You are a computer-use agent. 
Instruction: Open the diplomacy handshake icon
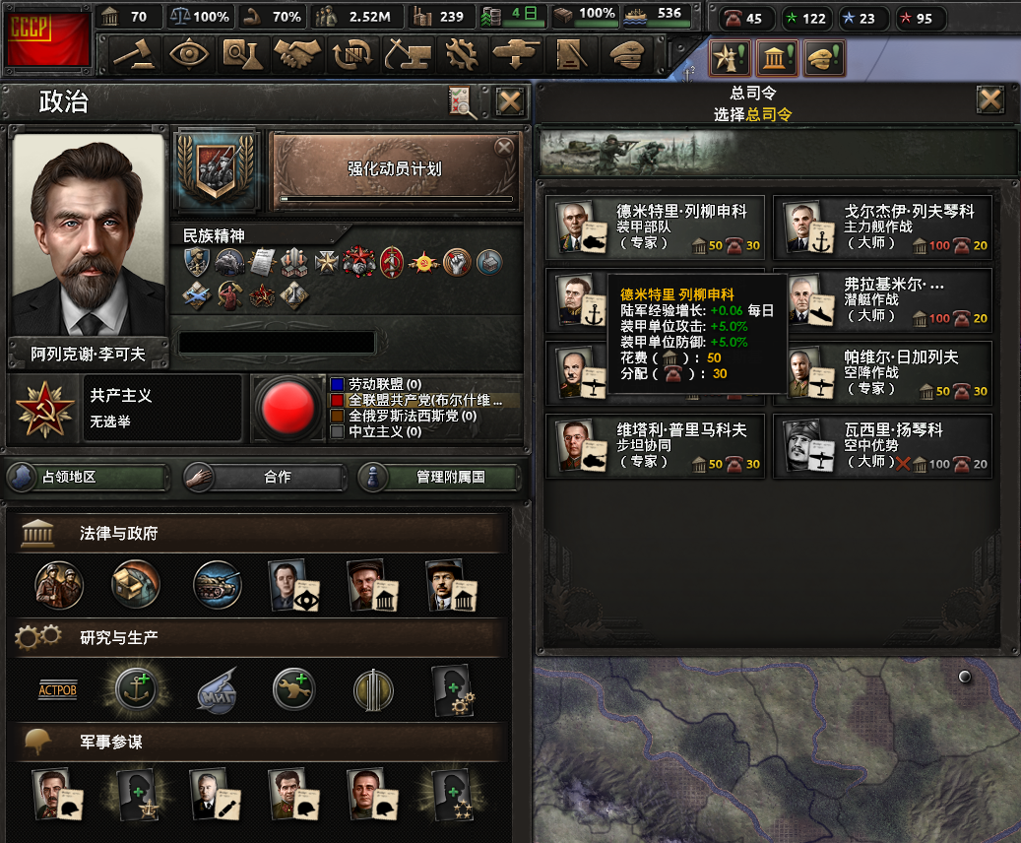click(x=296, y=55)
